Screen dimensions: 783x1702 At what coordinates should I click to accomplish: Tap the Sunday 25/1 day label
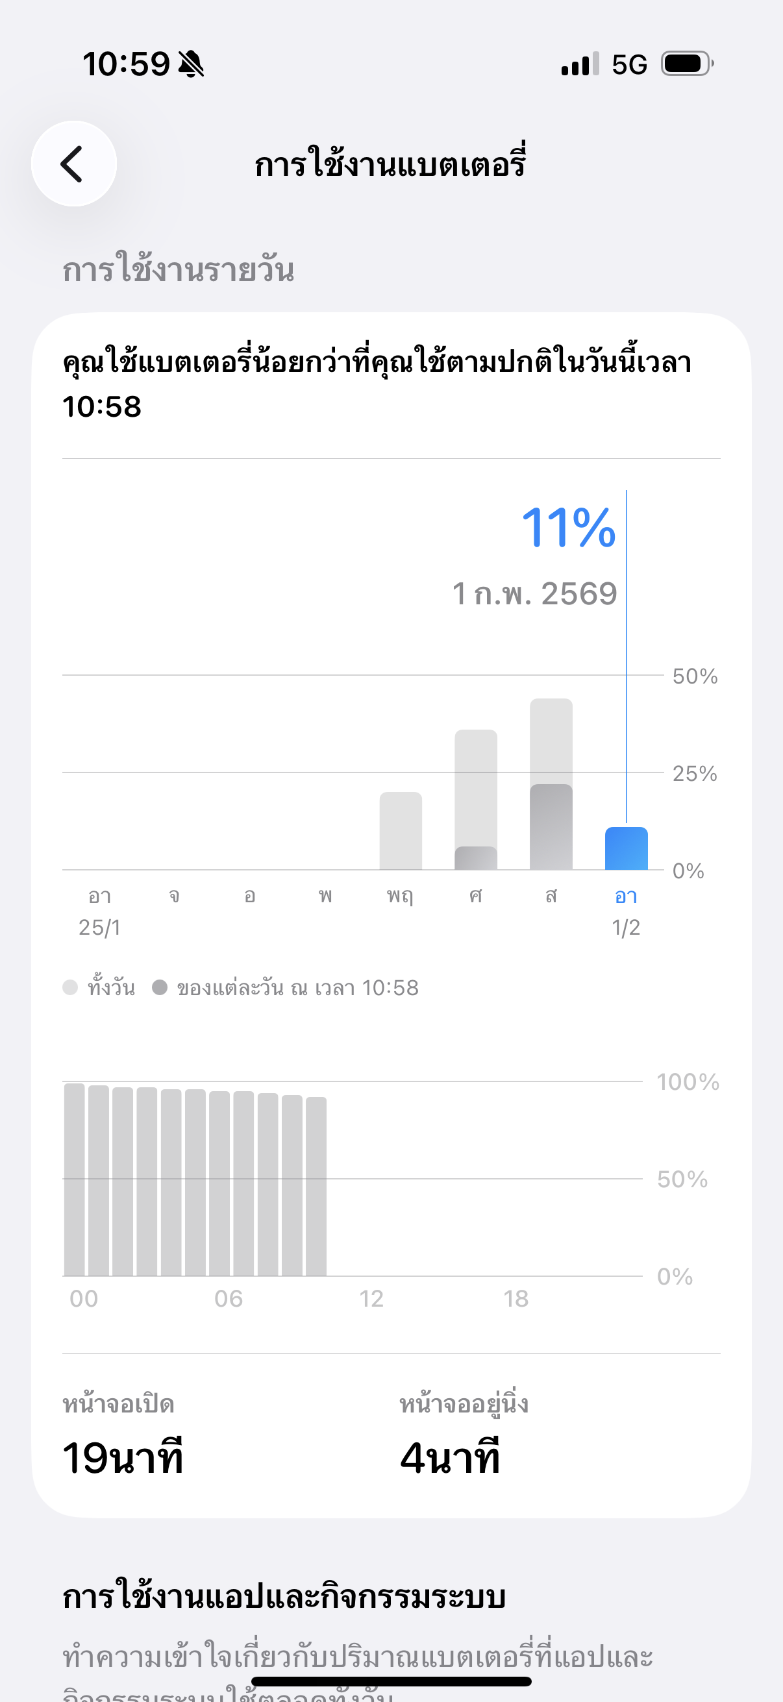[x=100, y=911]
